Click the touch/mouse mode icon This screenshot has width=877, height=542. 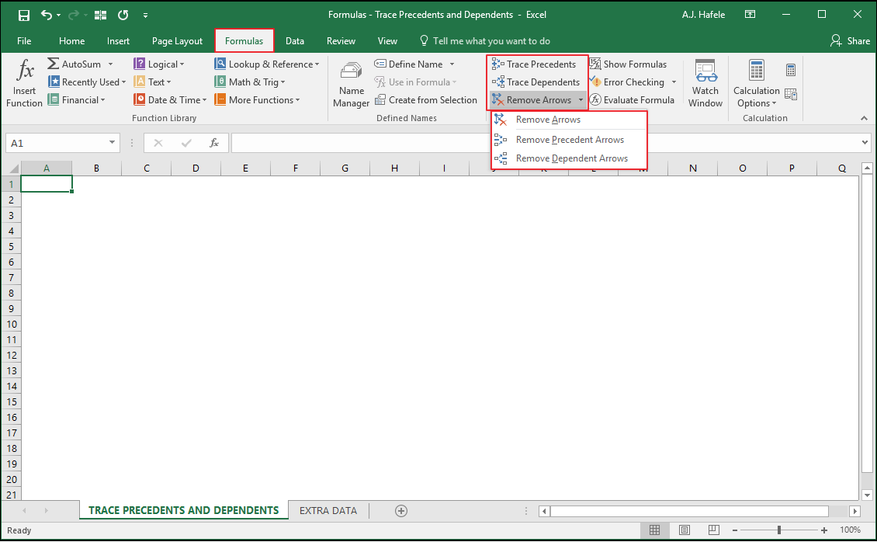pyautogui.click(x=101, y=15)
